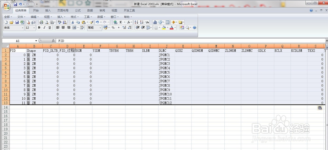The width and height of the screenshot is (328, 150).
Task: Sort ascending A to Z
Action: [x=136, y=22]
